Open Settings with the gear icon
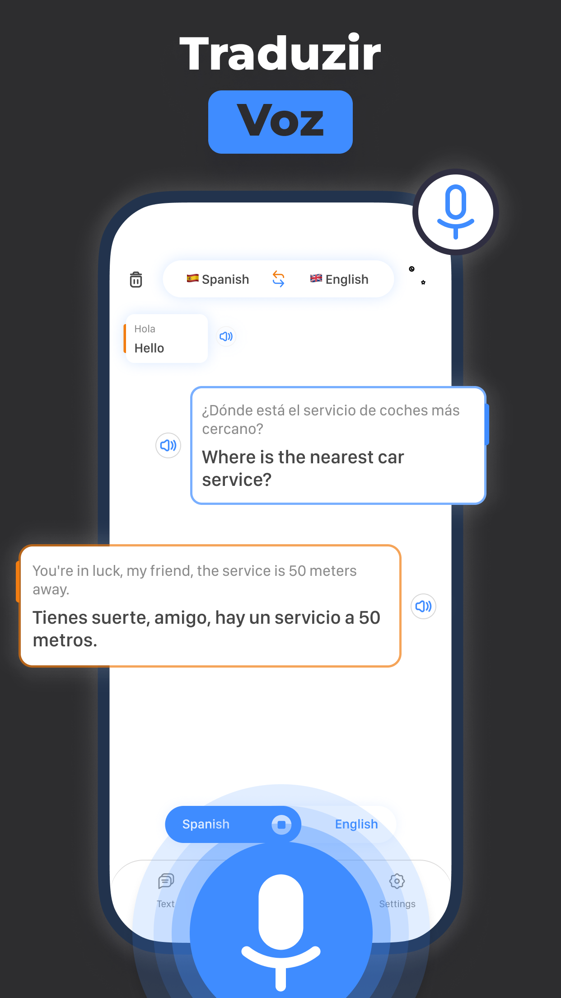This screenshot has height=998, width=561. (397, 881)
